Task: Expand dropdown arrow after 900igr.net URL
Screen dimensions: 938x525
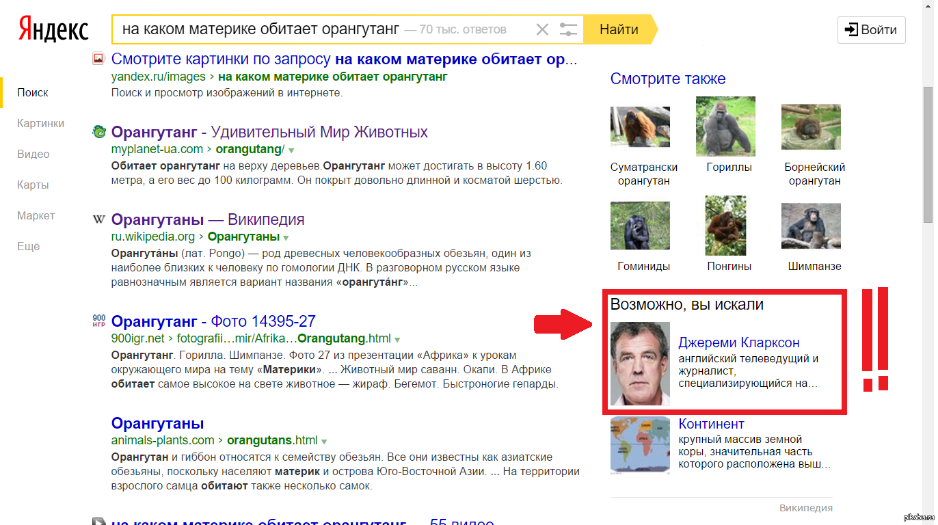Action: (397, 339)
